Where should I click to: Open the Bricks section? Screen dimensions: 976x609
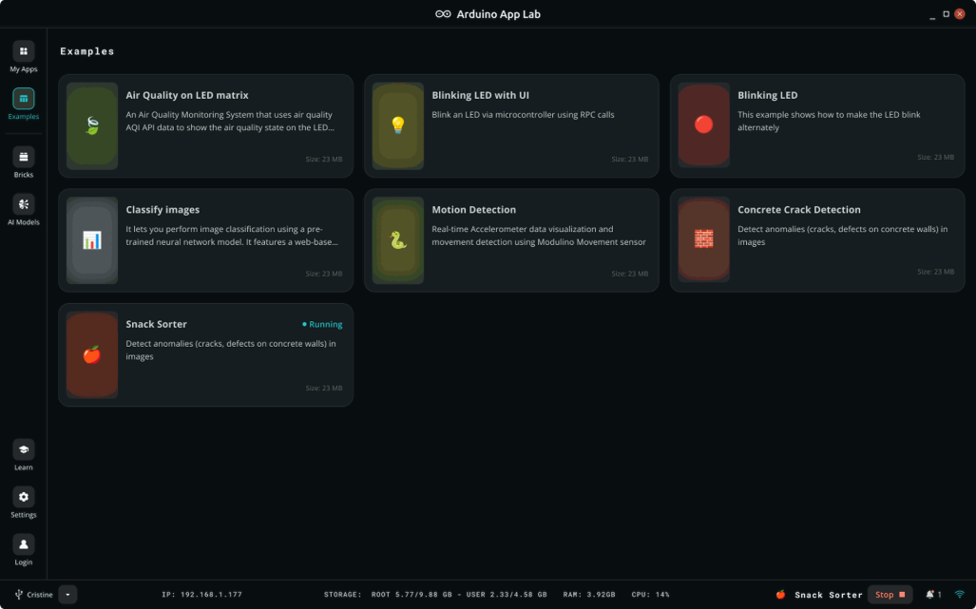click(23, 157)
